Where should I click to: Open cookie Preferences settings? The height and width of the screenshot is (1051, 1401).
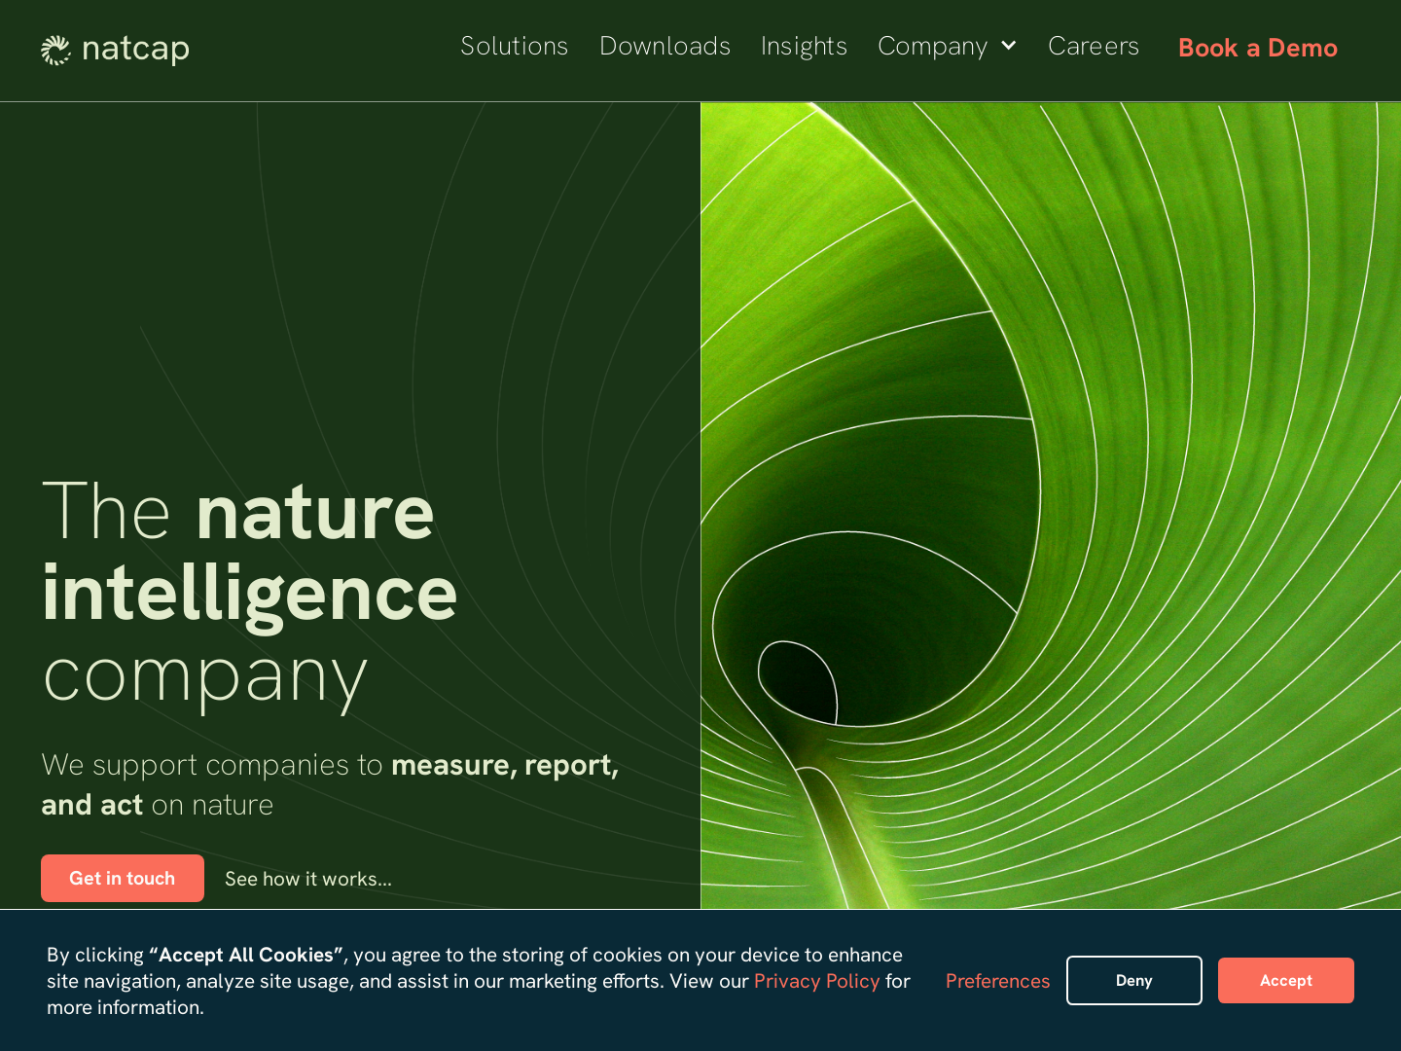(997, 981)
